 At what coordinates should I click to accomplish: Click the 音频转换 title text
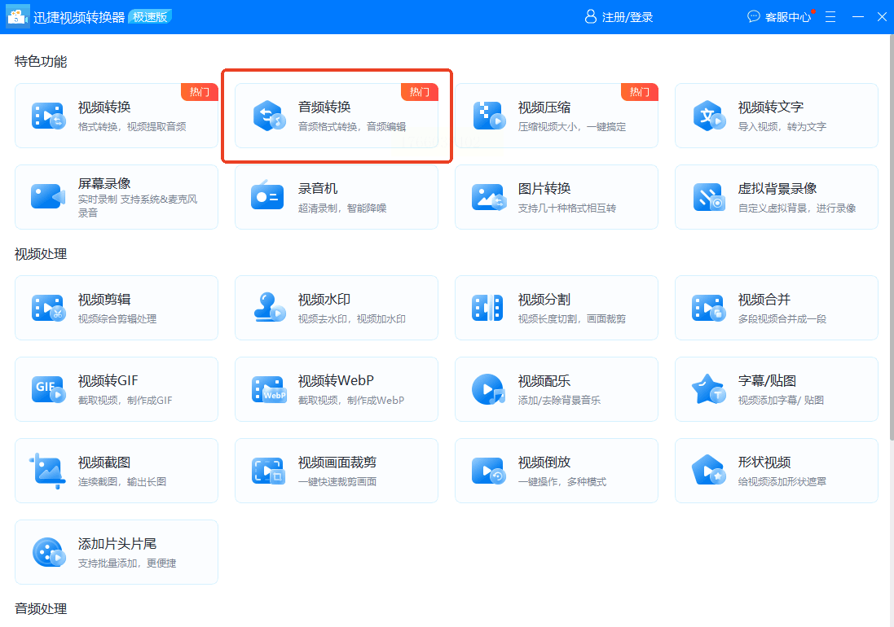tap(324, 107)
